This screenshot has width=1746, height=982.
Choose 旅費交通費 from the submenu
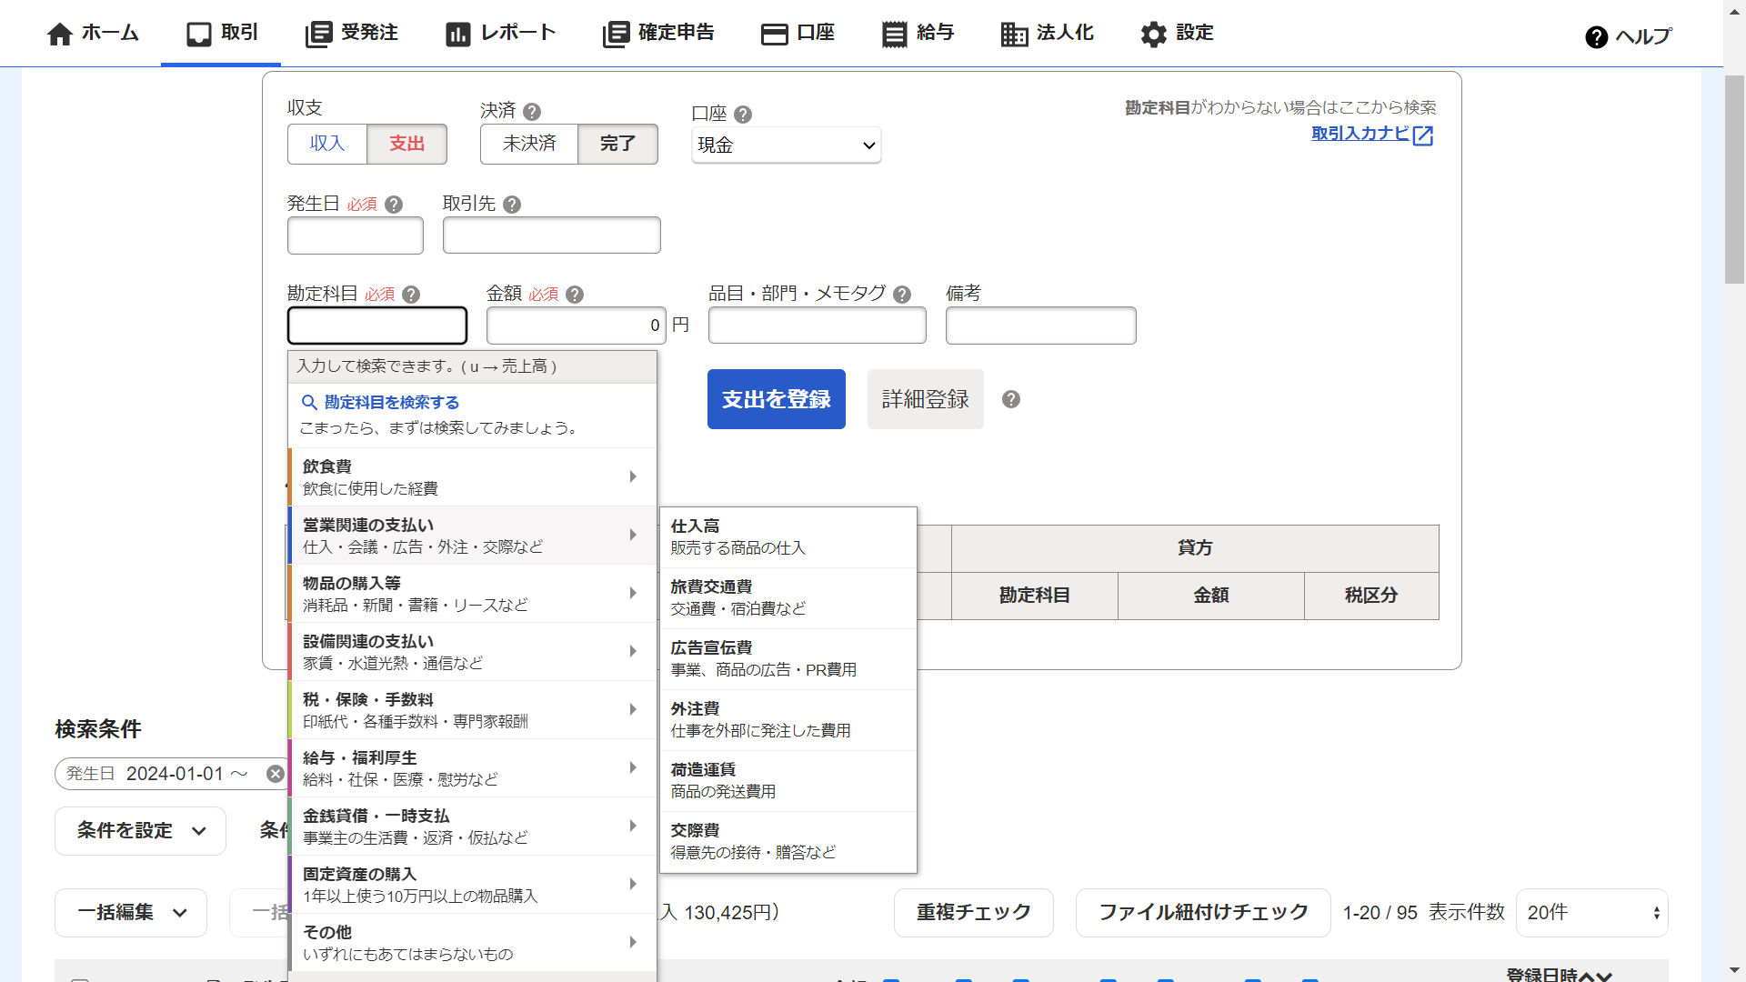(x=788, y=598)
